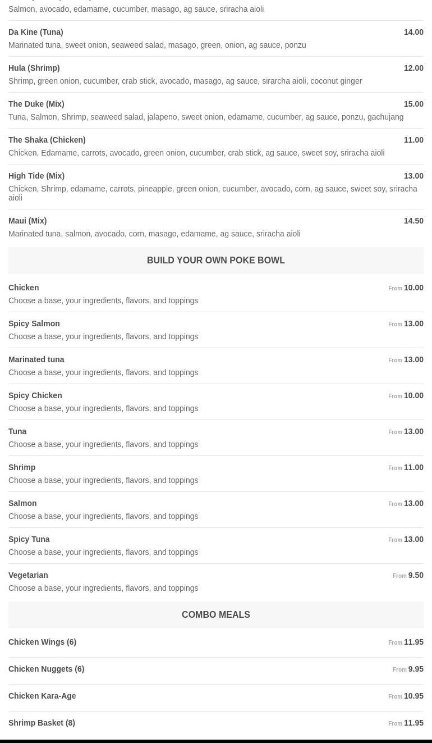The height and width of the screenshot is (743, 432).
Task: Choose the Chicken Kara-Age combo
Action: tap(42, 696)
